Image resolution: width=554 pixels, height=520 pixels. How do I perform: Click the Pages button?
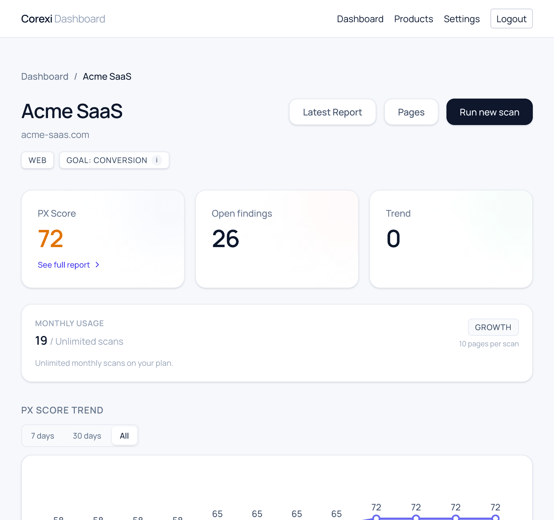point(411,112)
